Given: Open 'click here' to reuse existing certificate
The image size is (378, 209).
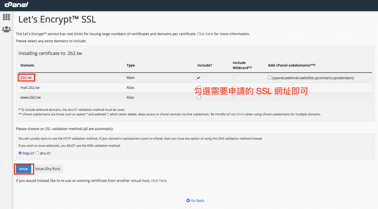Looking at the screenshot, I should click(159, 181).
